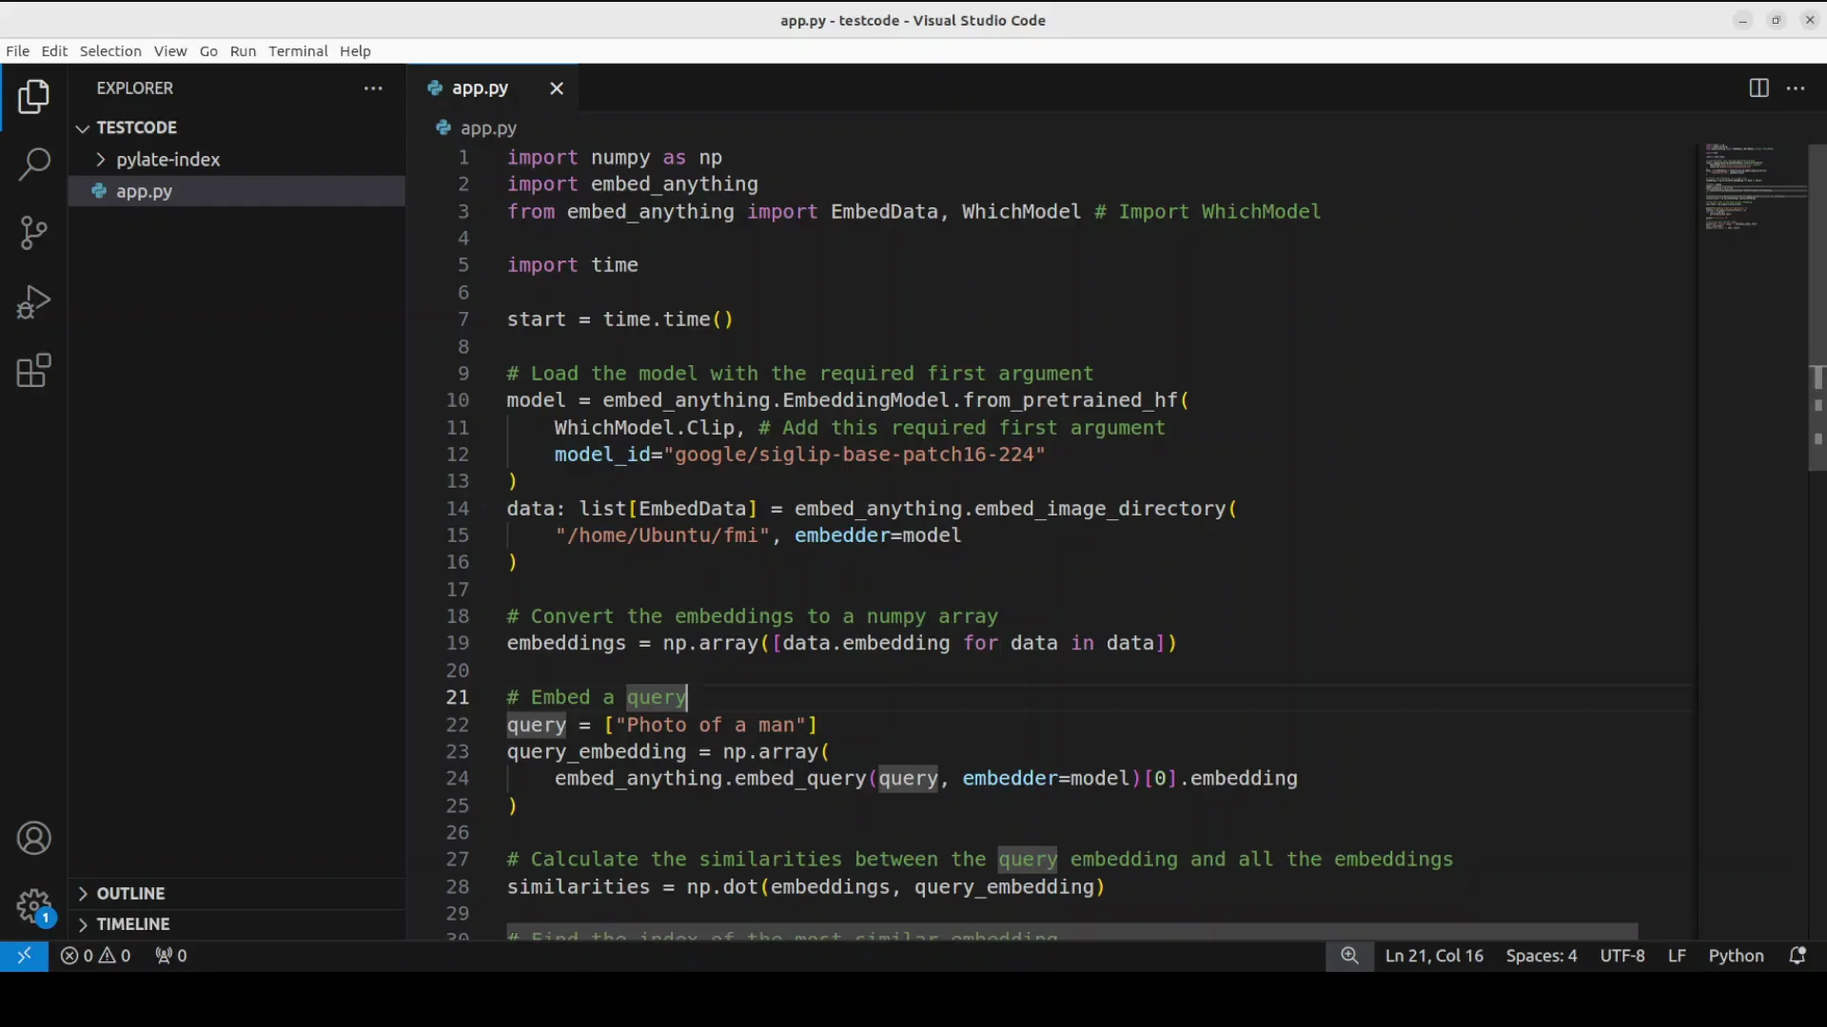Click the Spaces: 4 indentation setting
This screenshot has width=1827, height=1027.
(x=1541, y=956)
